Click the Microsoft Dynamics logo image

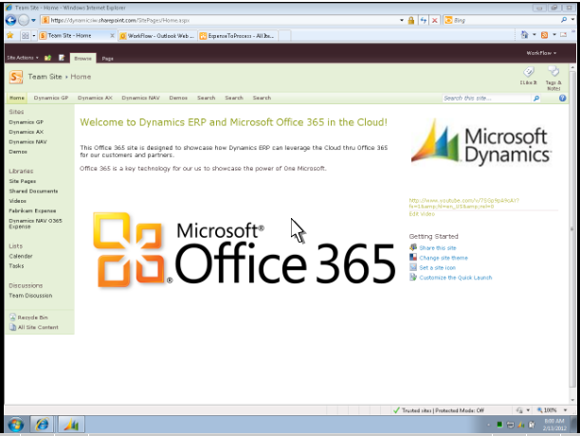480,141
